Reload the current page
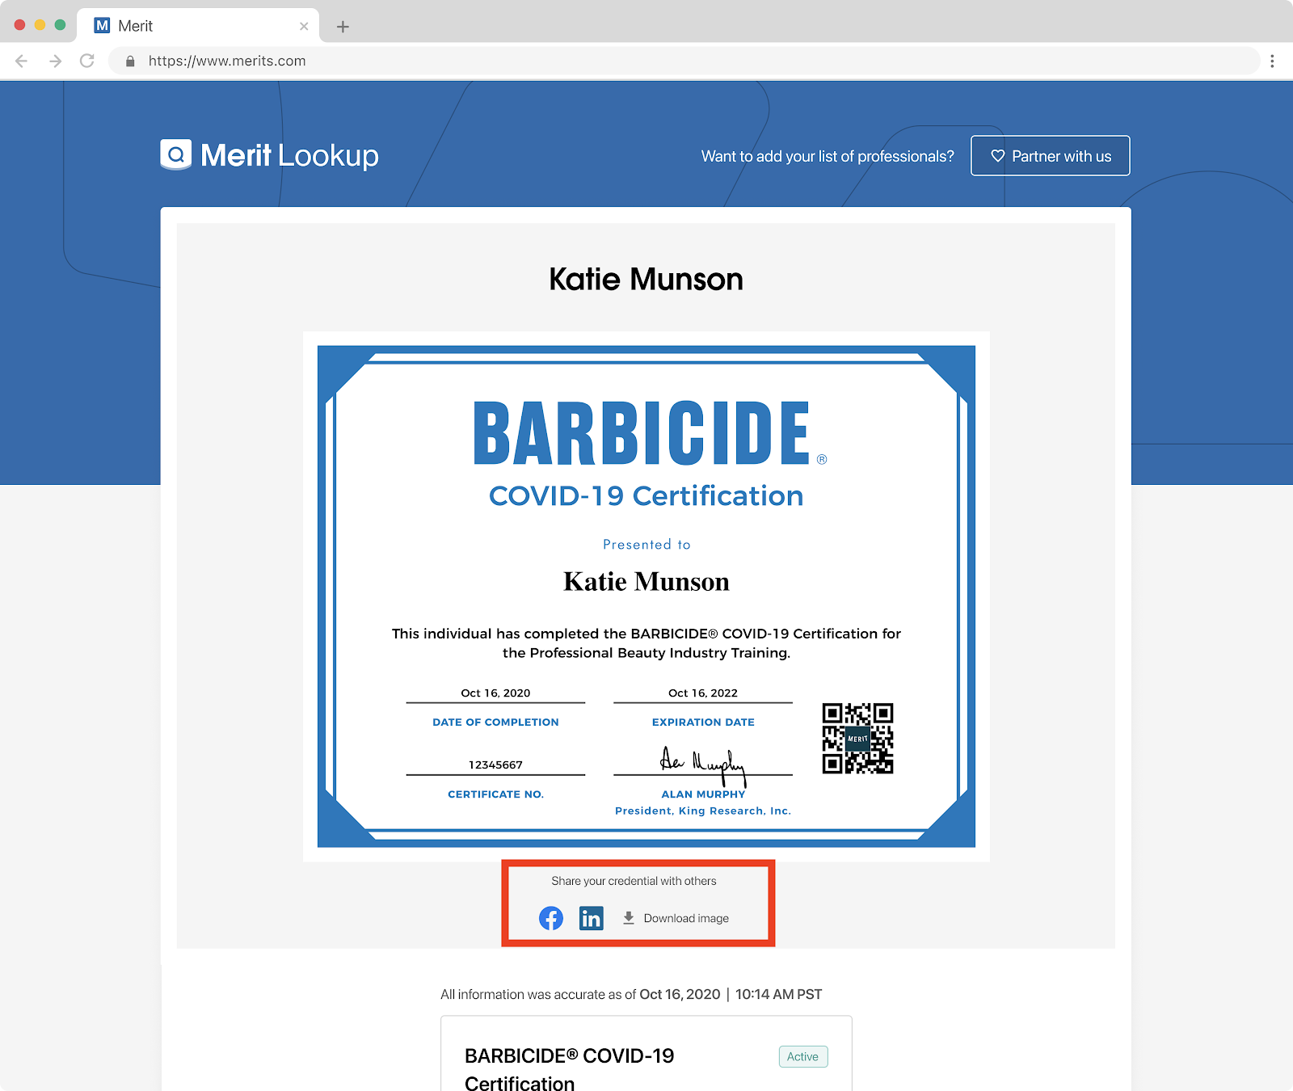The width and height of the screenshot is (1293, 1091). pos(87,61)
